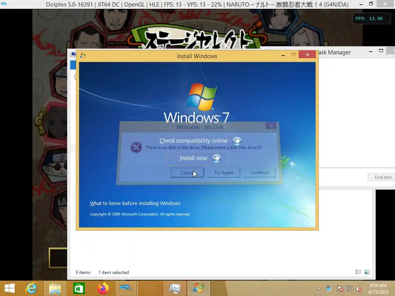Launch Internet Explorer from the taskbar

point(32,288)
